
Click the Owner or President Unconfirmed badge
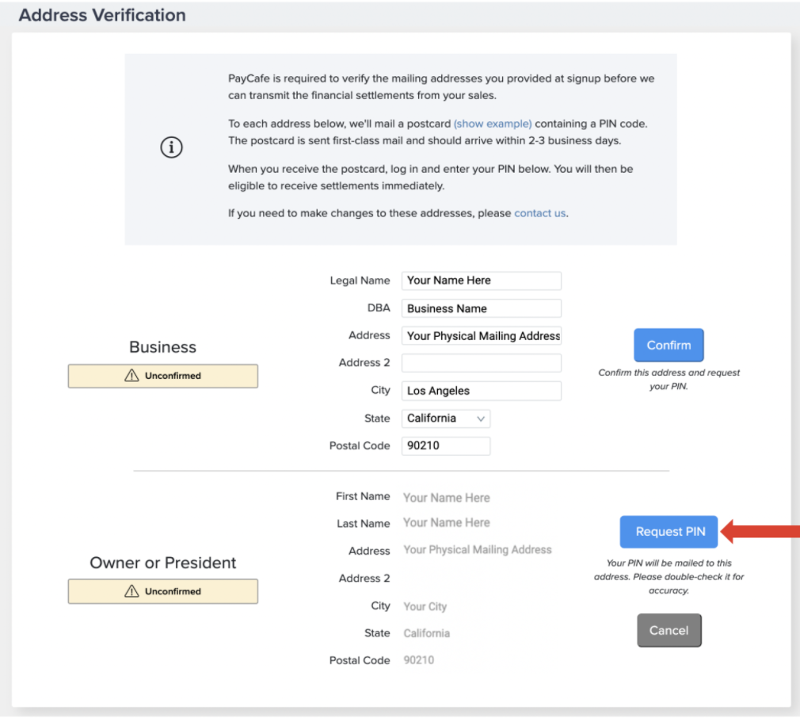coord(162,591)
